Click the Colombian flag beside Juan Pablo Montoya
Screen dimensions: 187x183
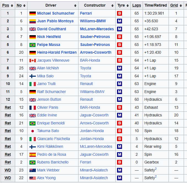click(x=32, y=21)
